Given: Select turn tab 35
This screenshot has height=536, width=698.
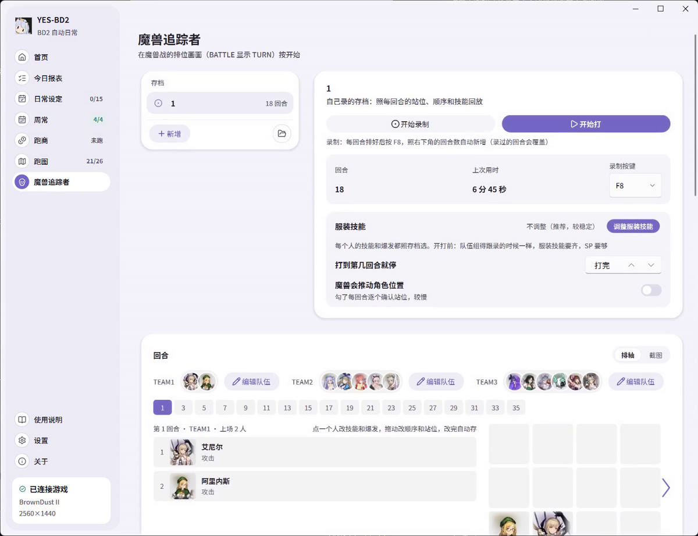Looking at the screenshot, I should coord(516,408).
